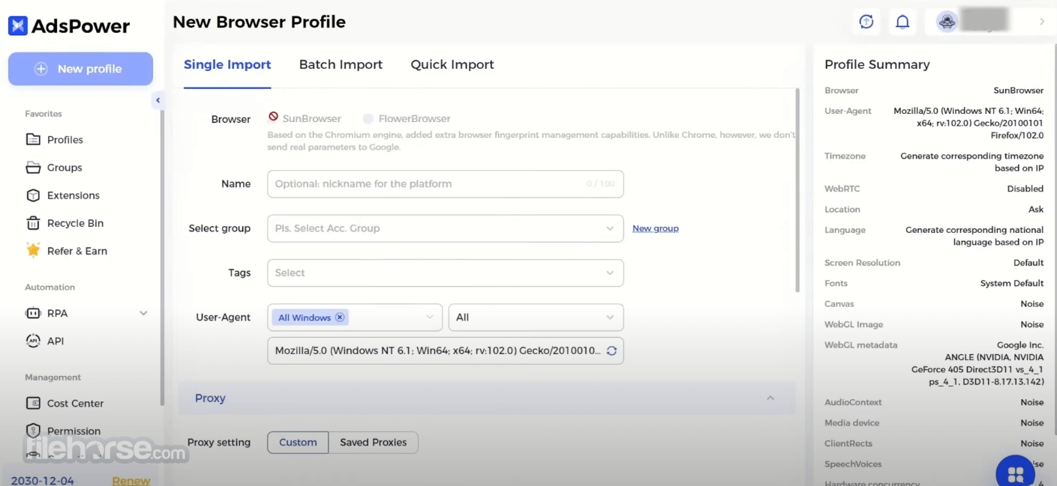Click the Profiles list icon

coord(33,140)
